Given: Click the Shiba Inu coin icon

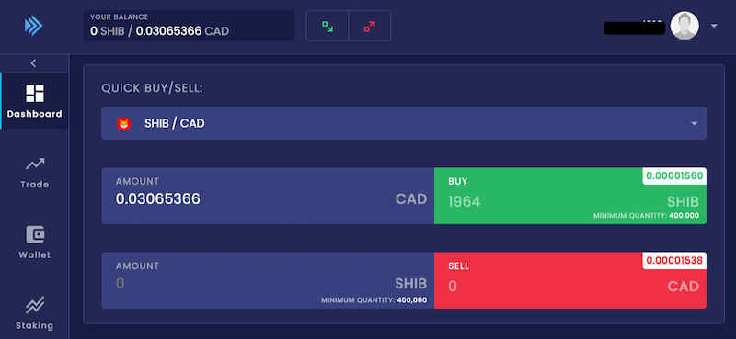Looking at the screenshot, I should pyautogui.click(x=124, y=124).
